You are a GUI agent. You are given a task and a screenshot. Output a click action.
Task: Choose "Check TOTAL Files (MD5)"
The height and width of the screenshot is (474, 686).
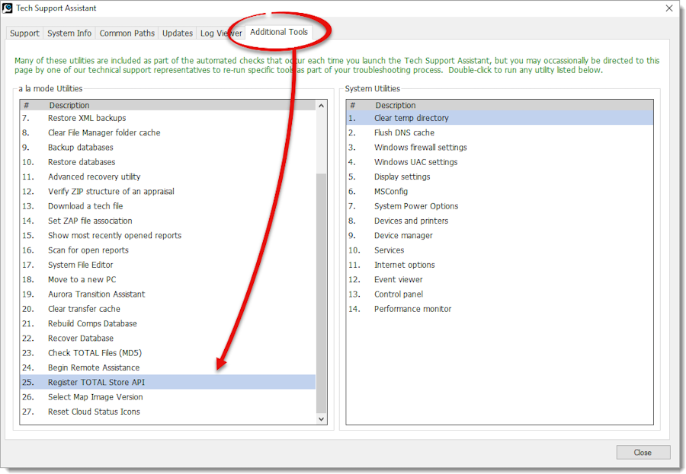coord(168,353)
